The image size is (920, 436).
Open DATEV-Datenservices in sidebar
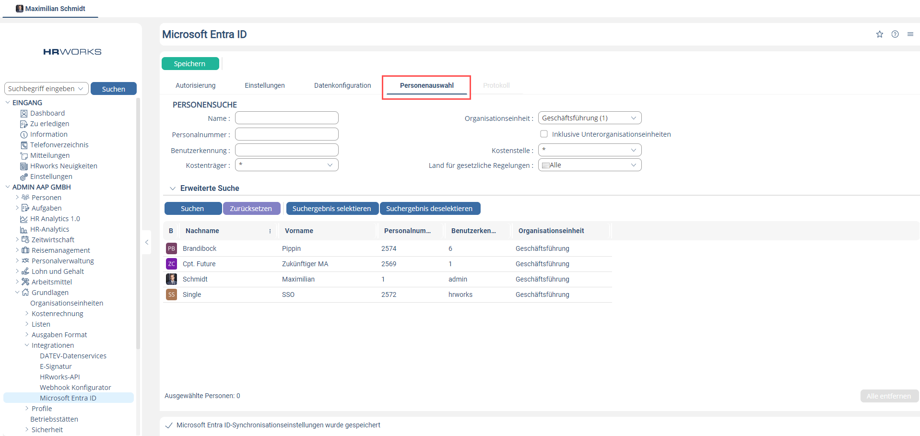tap(73, 356)
